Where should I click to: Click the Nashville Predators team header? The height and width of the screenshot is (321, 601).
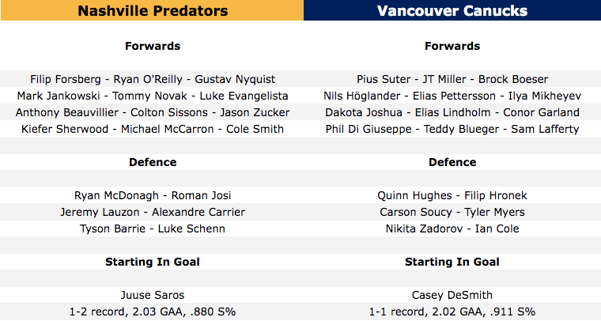tap(152, 11)
